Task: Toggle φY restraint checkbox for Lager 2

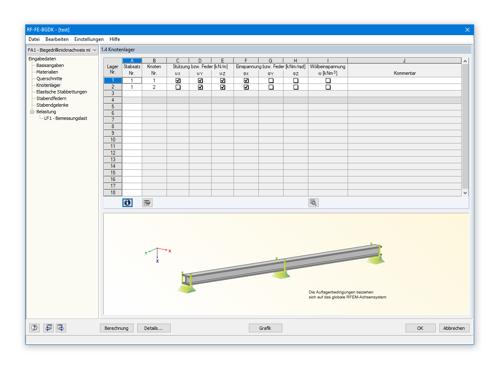Action: click(271, 87)
